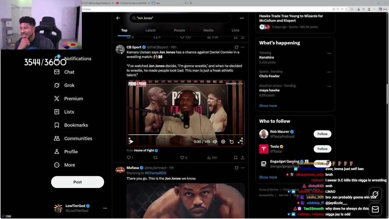This screenshot has width=389, height=219.
Task: Open CB Sport post more menu
Action: click(243, 47)
